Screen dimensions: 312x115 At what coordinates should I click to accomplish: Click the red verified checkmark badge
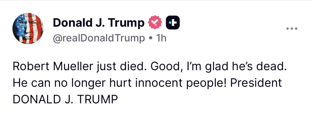coord(155,23)
